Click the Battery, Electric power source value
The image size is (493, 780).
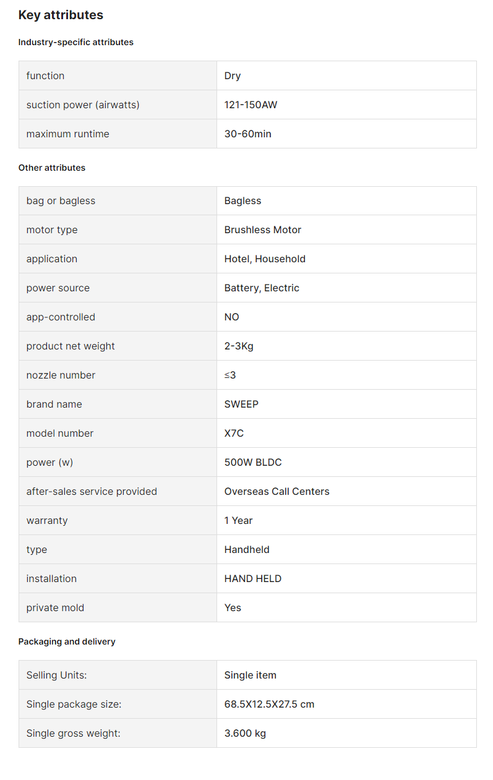[262, 288]
